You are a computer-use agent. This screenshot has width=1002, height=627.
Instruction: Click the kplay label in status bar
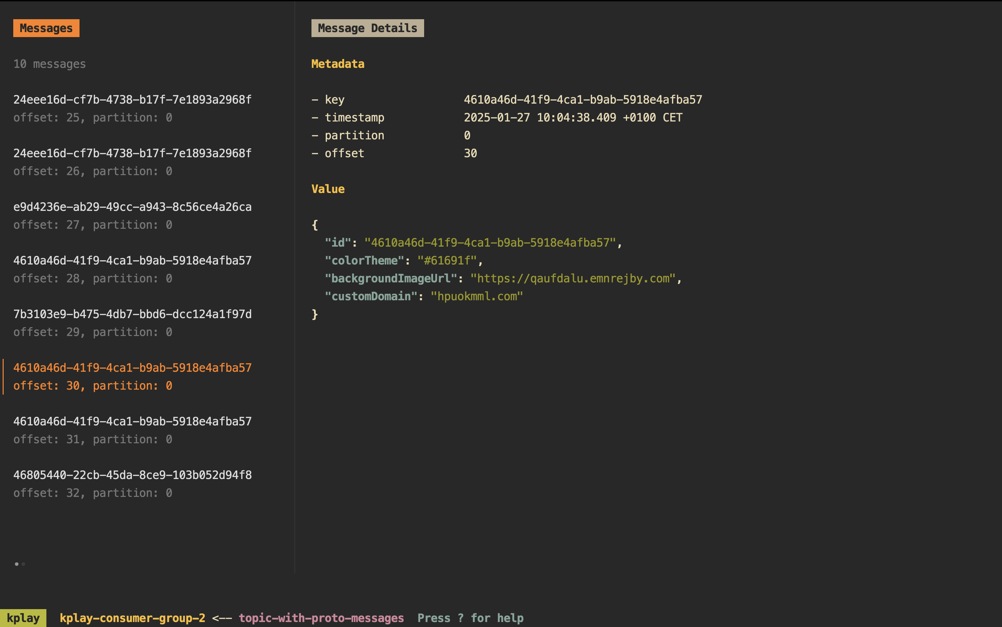[23, 618]
